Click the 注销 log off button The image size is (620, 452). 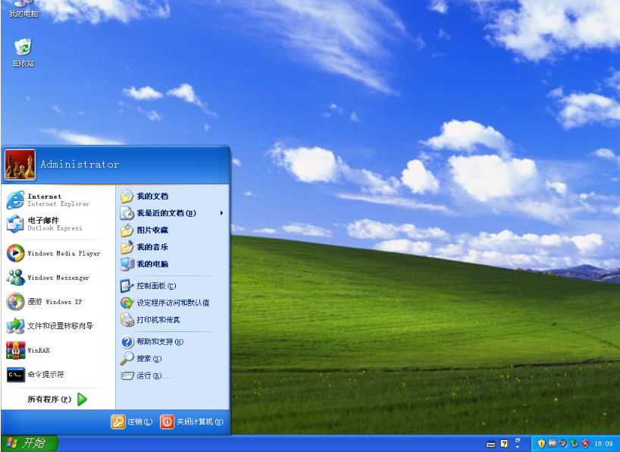coord(133,422)
